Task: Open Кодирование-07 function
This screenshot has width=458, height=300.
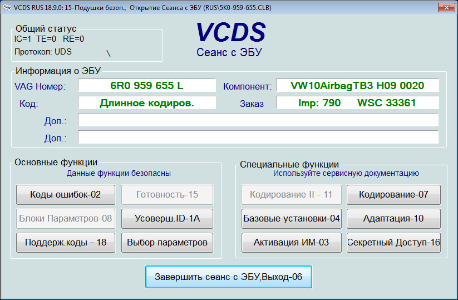Action: coord(393,195)
